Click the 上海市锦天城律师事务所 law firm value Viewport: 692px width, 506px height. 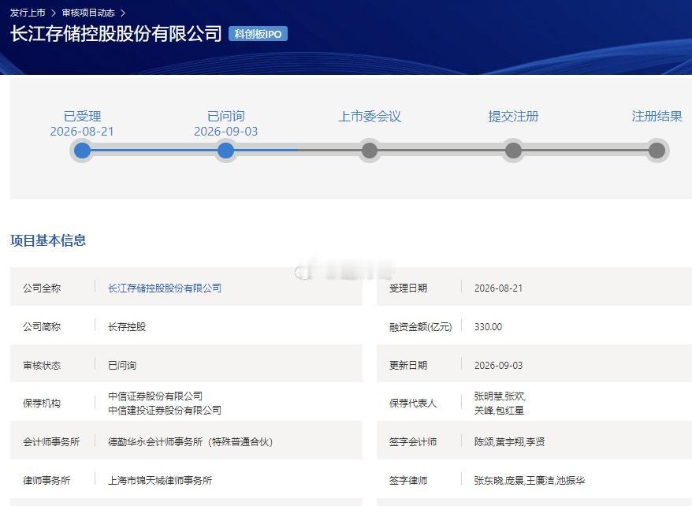point(160,481)
